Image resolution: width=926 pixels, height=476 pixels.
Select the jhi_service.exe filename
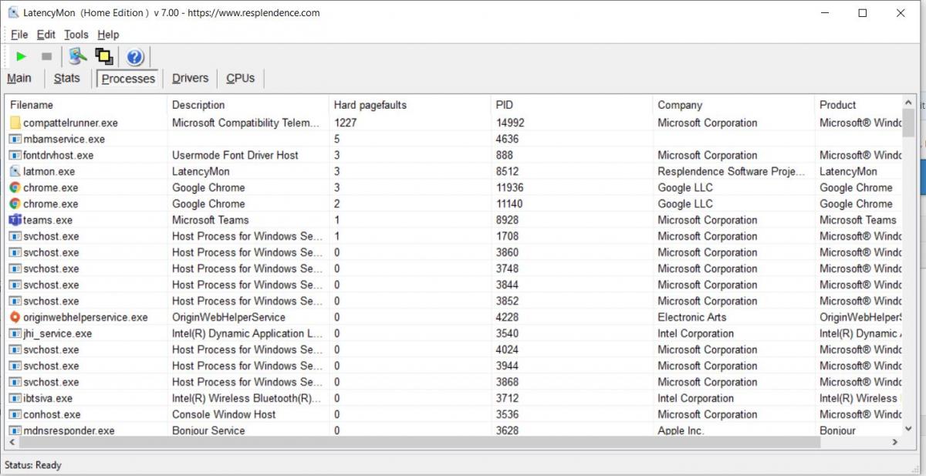click(x=58, y=333)
